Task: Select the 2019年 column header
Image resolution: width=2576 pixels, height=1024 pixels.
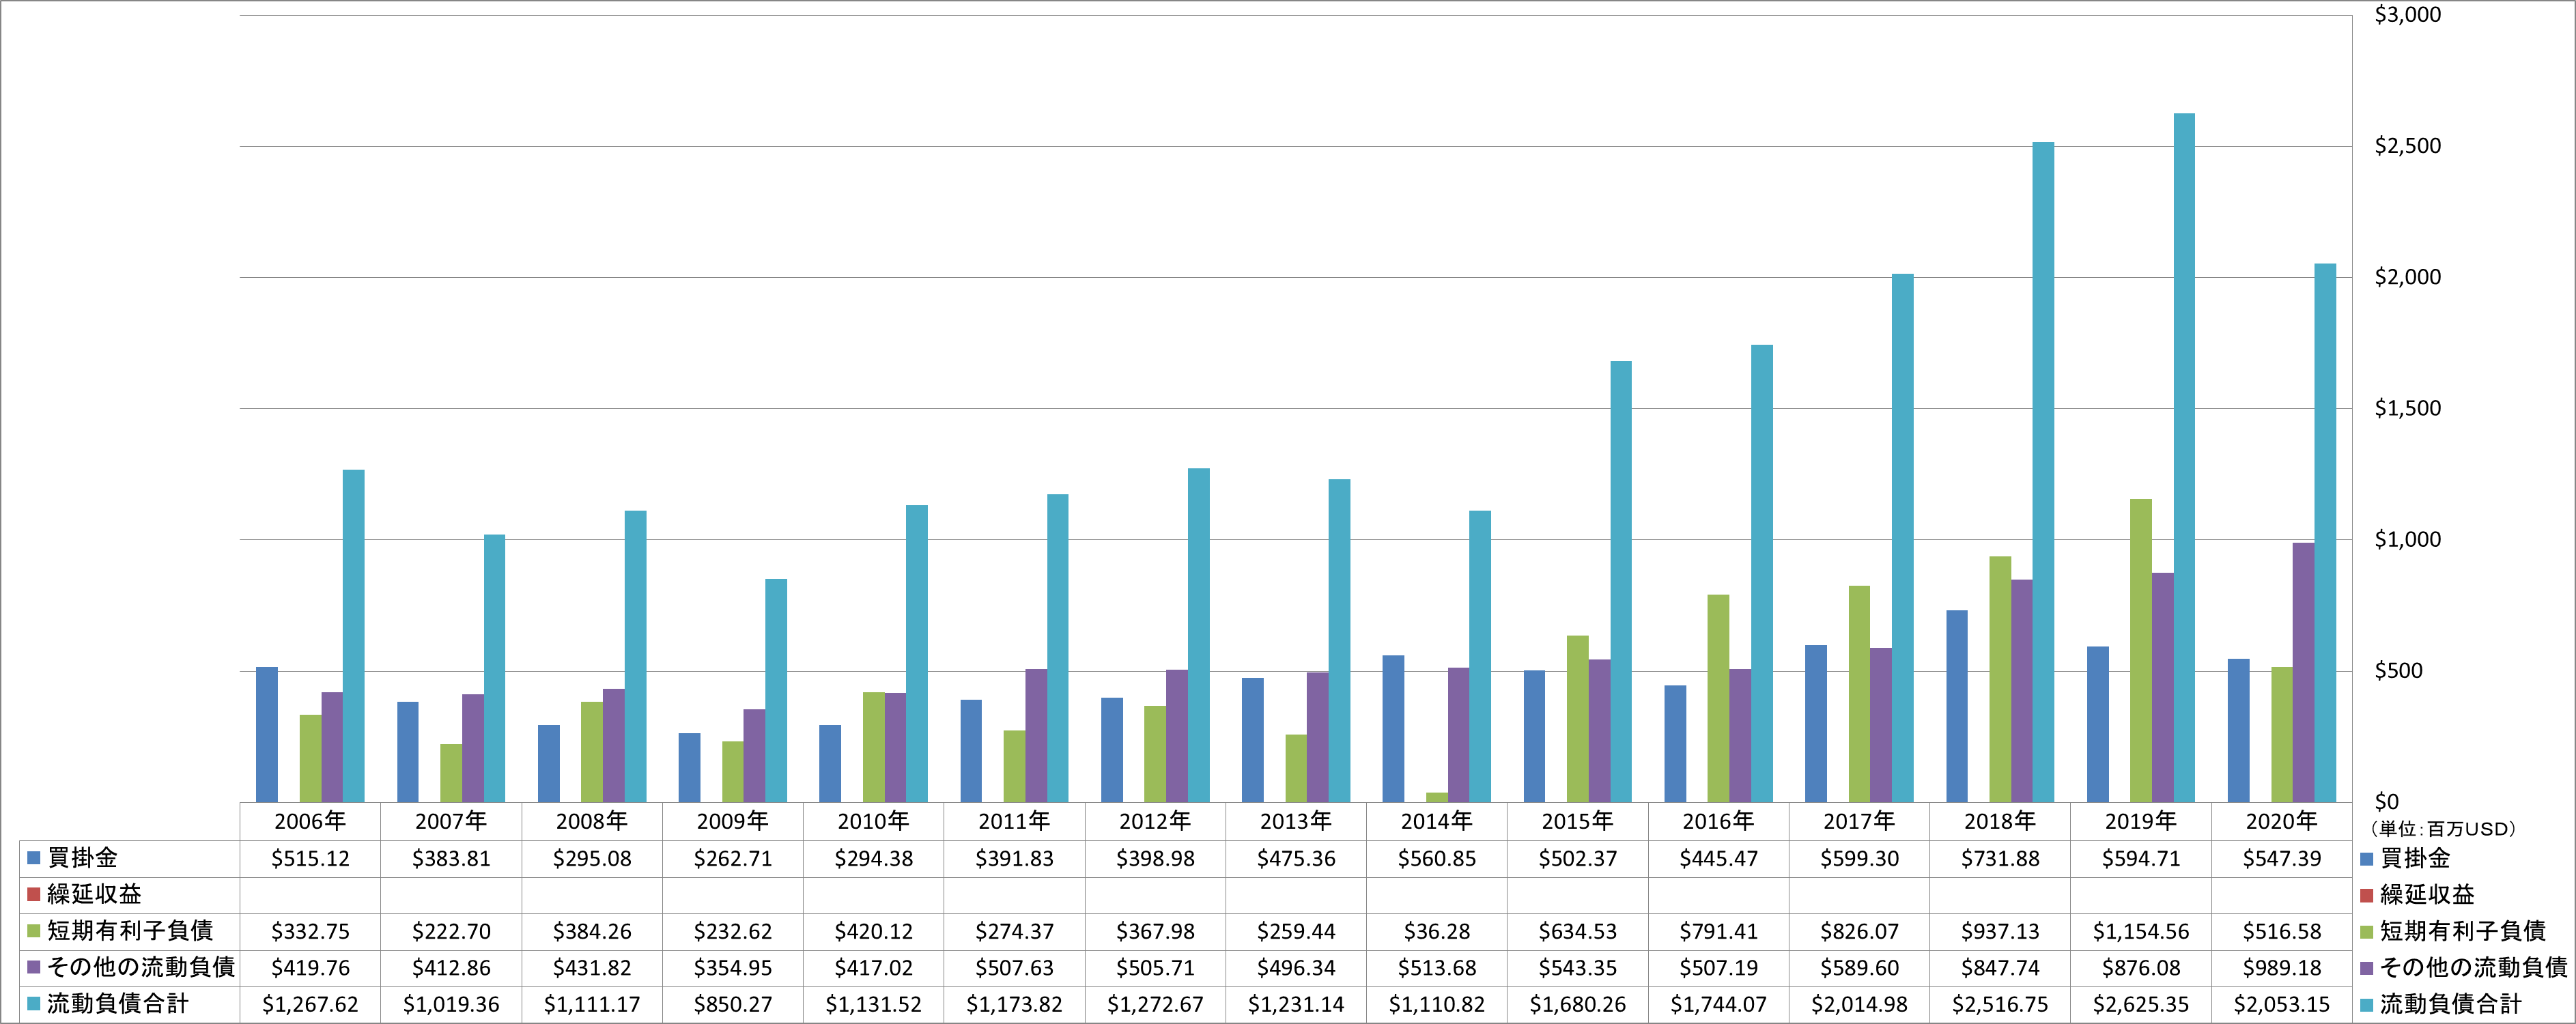Action: tap(2141, 821)
